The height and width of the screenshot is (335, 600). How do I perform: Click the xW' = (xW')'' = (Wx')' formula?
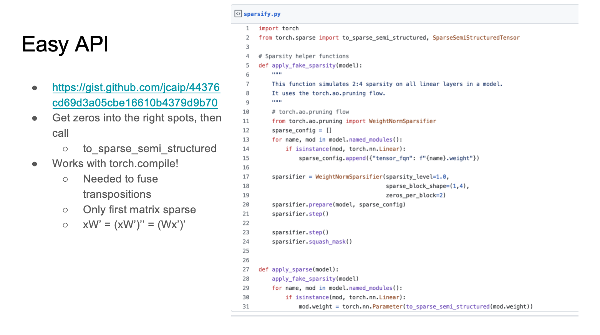coord(134,225)
